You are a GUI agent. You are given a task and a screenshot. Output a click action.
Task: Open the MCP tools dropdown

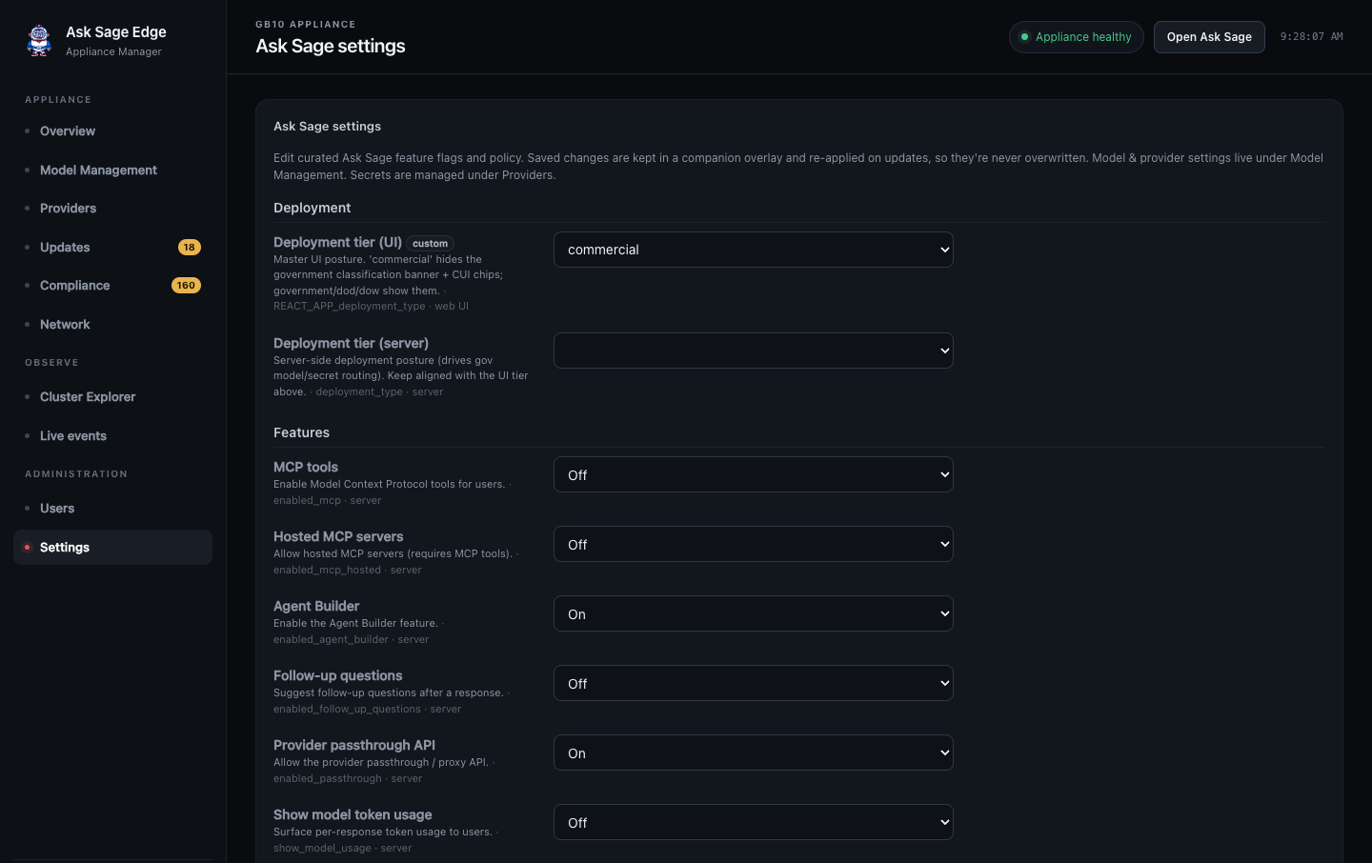[754, 474]
